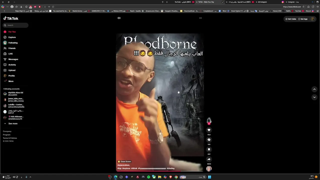Click the TikTok search field
This screenshot has width=320, height=180.
point(16,25)
